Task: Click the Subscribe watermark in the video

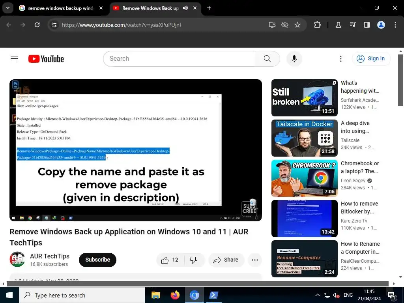Action: tap(250, 208)
